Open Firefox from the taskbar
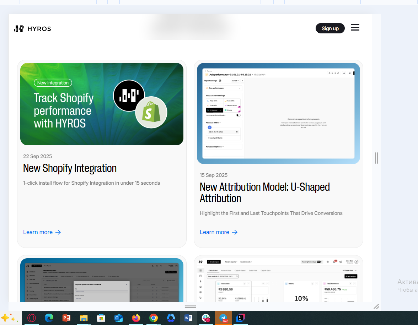This screenshot has height=325, width=418. coord(136,318)
